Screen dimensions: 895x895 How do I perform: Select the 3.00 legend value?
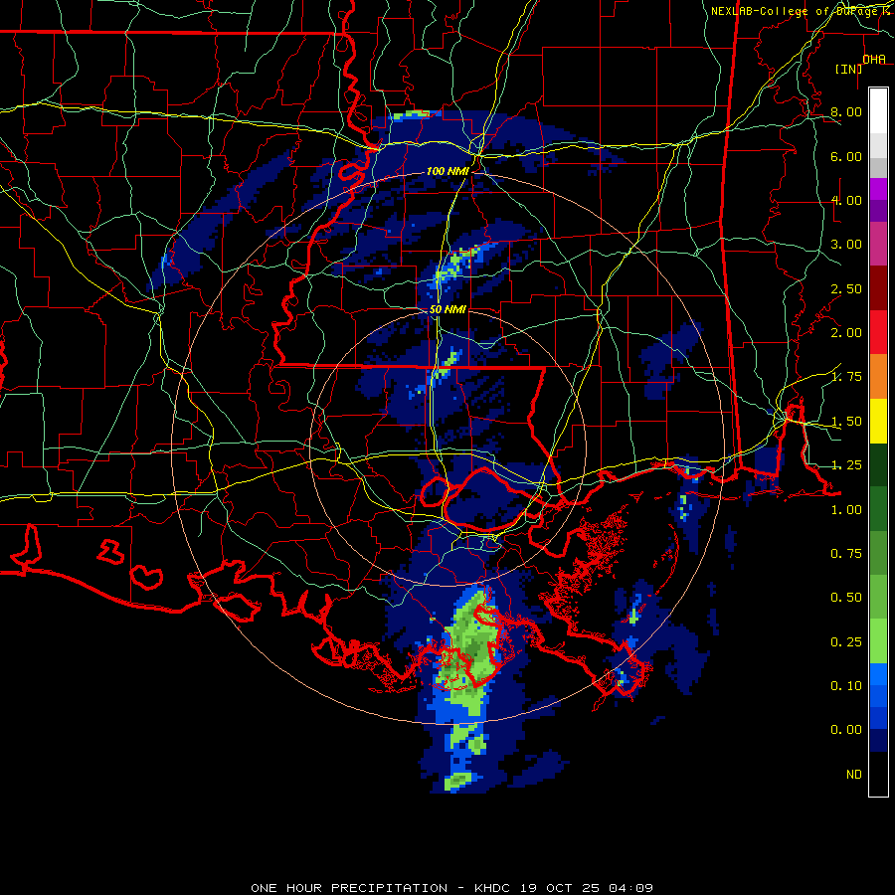846,245
